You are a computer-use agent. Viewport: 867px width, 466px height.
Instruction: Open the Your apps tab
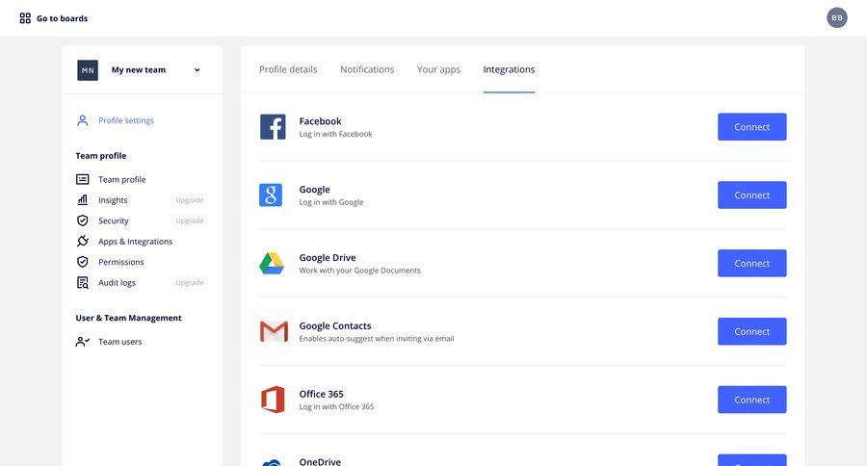click(438, 69)
